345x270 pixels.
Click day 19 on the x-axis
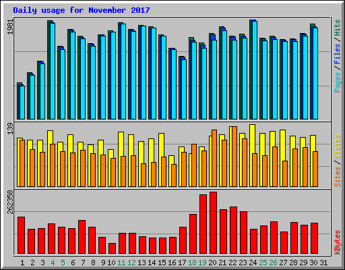[x=202, y=263]
